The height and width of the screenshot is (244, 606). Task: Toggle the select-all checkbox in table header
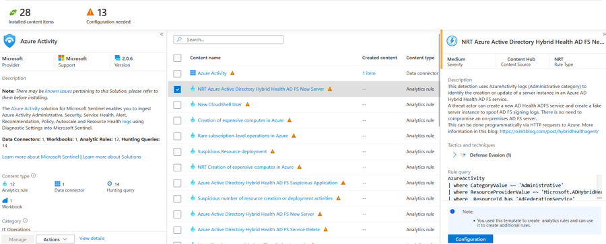[x=177, y=58]
